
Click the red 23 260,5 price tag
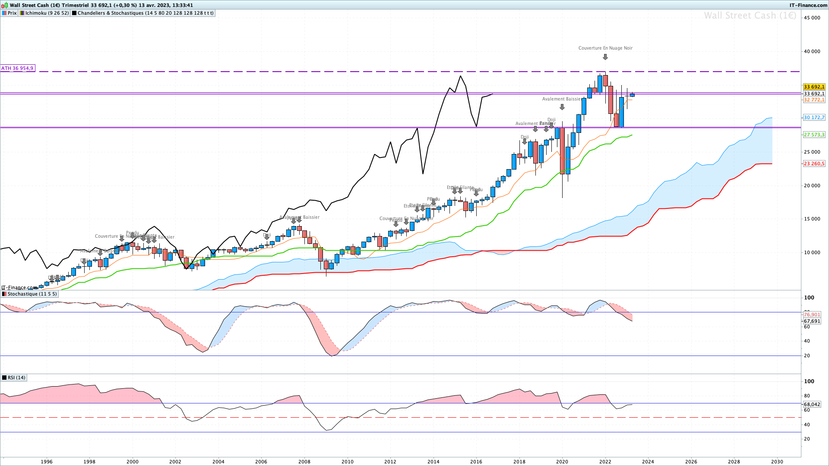[814, 164]
